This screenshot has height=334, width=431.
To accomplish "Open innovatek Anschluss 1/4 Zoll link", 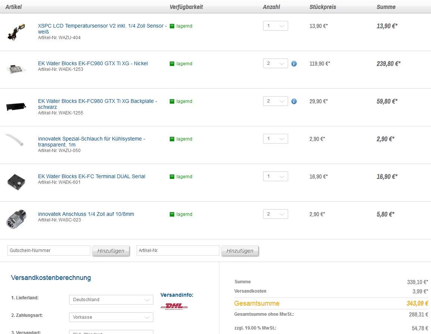I will click(x=86, y=214).
